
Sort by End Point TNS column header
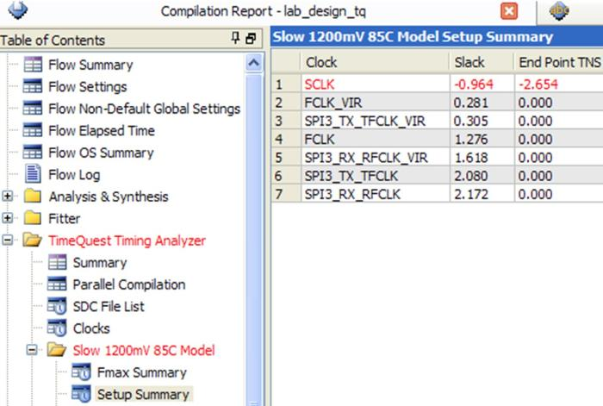(x=559, y=62)
